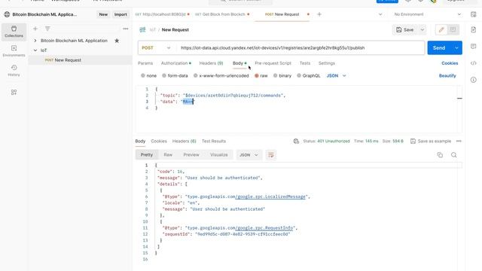Screen dimensions: 482x271
Task: Click the workspace globe icon
Action: 7,14
